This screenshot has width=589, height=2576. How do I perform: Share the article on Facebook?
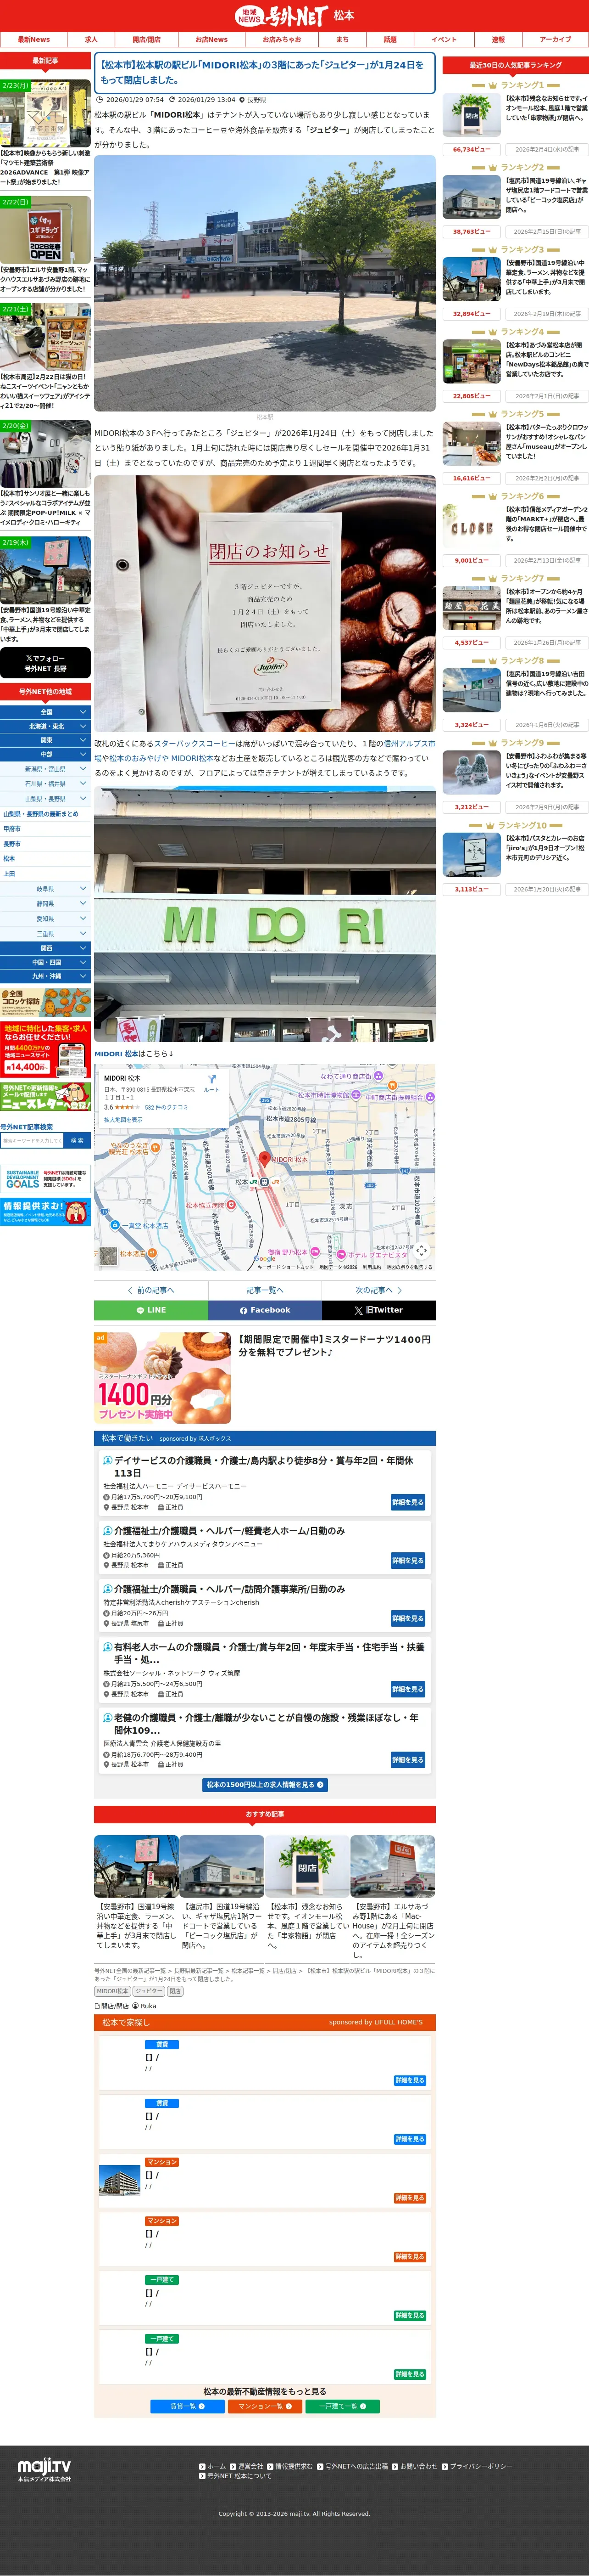[265, 1310]
